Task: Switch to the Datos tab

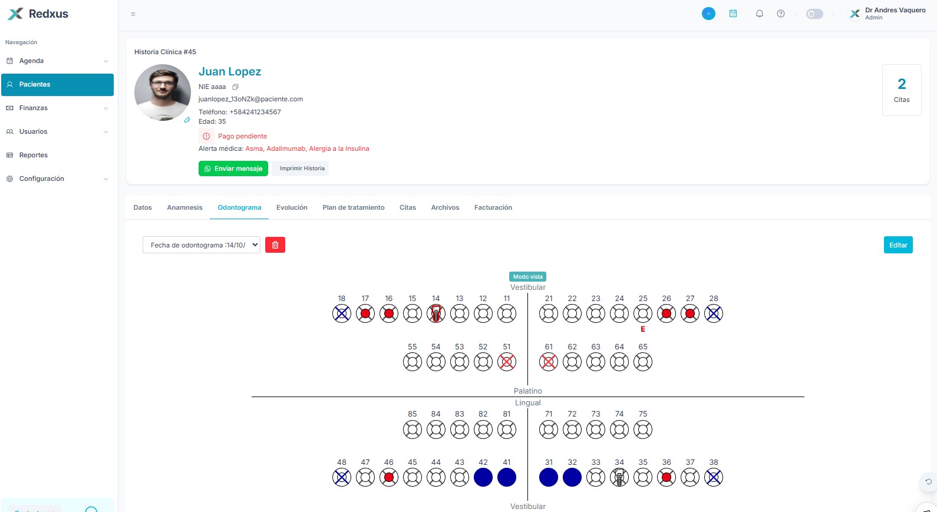Action: coord(143,207)
